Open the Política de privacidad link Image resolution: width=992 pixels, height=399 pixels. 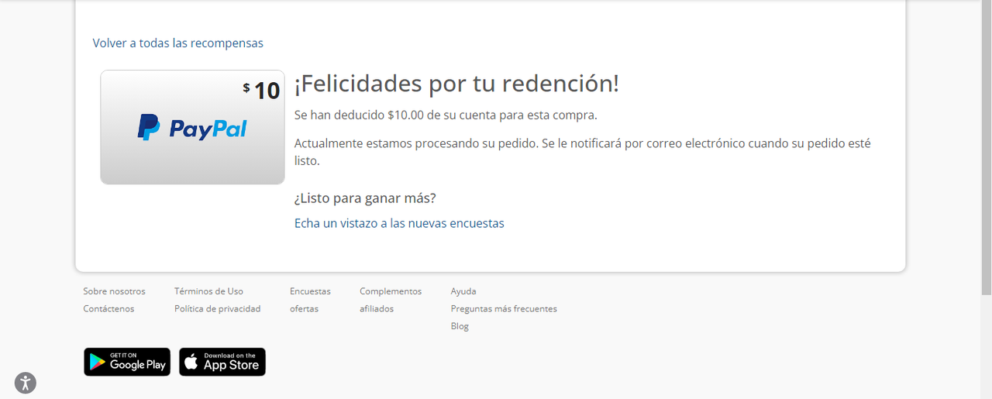click(217, 308)
